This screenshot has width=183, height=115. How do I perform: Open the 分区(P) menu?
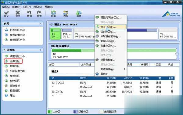coord(27,7)
